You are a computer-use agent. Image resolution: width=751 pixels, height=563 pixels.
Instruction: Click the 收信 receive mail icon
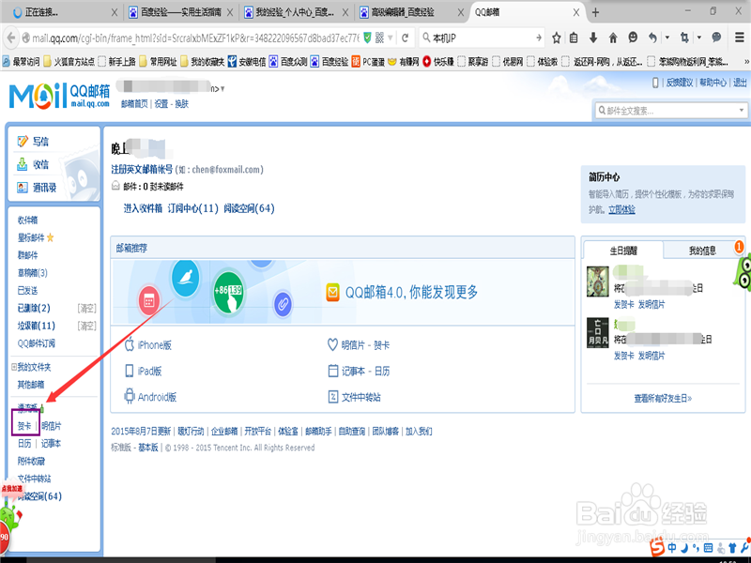coord(22,164)
